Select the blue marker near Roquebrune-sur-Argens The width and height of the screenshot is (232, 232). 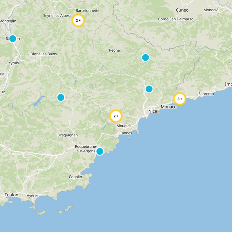100,151
